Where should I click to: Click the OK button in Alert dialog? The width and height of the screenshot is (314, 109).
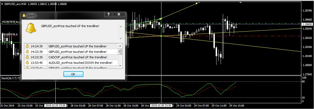pyautogui.click(x=73, y=74)
